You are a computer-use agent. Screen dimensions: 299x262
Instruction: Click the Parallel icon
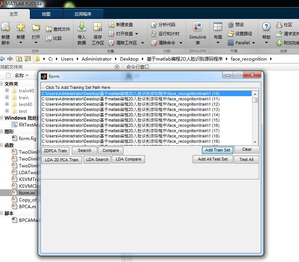[x=231, y=43]
